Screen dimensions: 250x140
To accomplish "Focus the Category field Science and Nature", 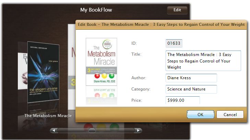I will 191,89.
